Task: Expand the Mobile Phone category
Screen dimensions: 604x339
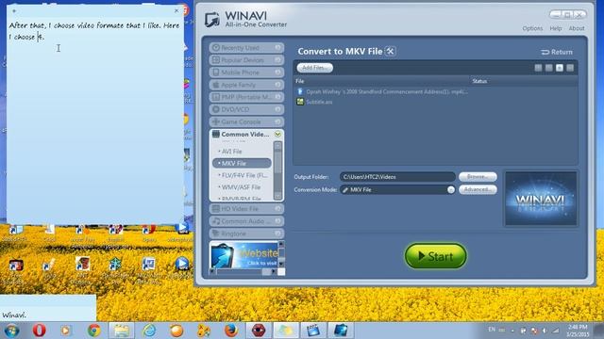Action: 246,73
